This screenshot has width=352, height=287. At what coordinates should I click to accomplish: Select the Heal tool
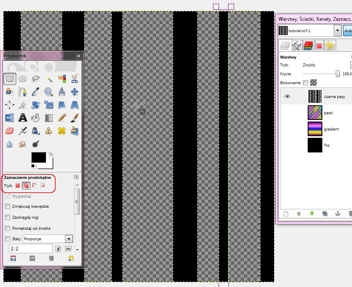pos(61,131)
